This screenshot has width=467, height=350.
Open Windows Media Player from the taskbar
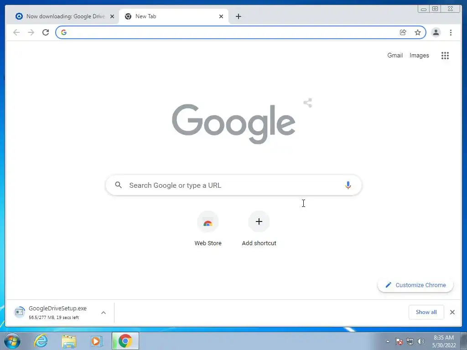click(97, 341)
